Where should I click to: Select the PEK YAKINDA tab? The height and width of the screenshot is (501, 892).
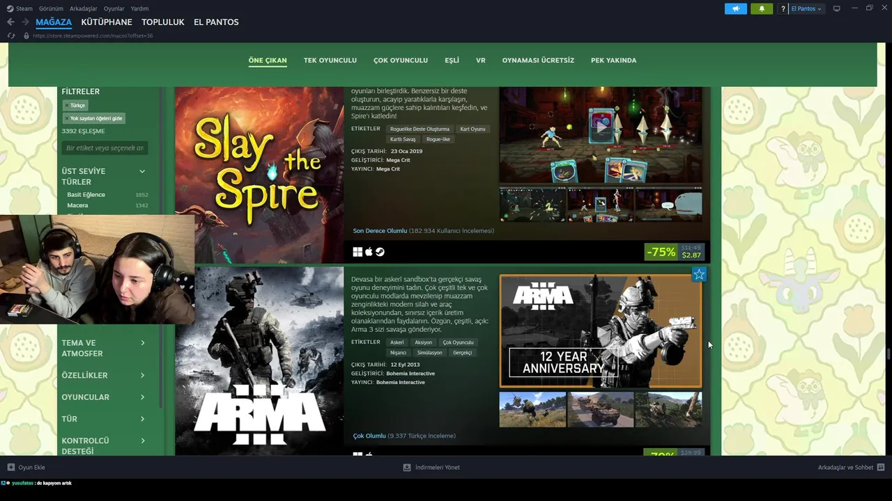[x=613, y=61]
